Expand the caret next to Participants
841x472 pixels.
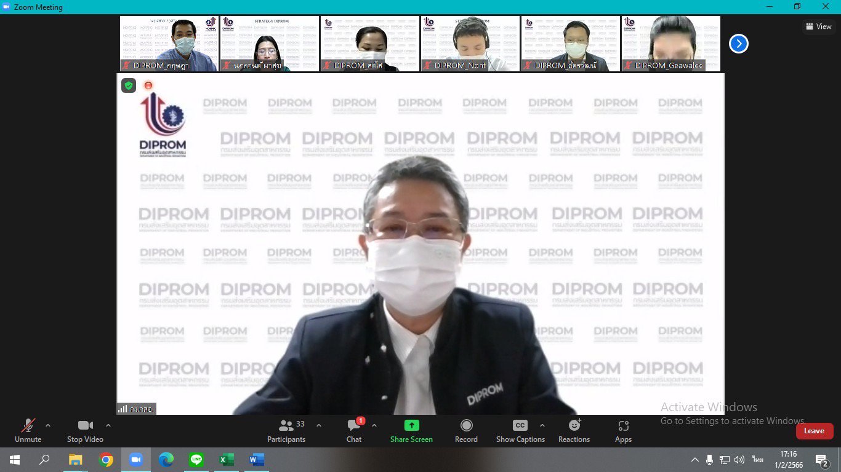click(319, 425)
